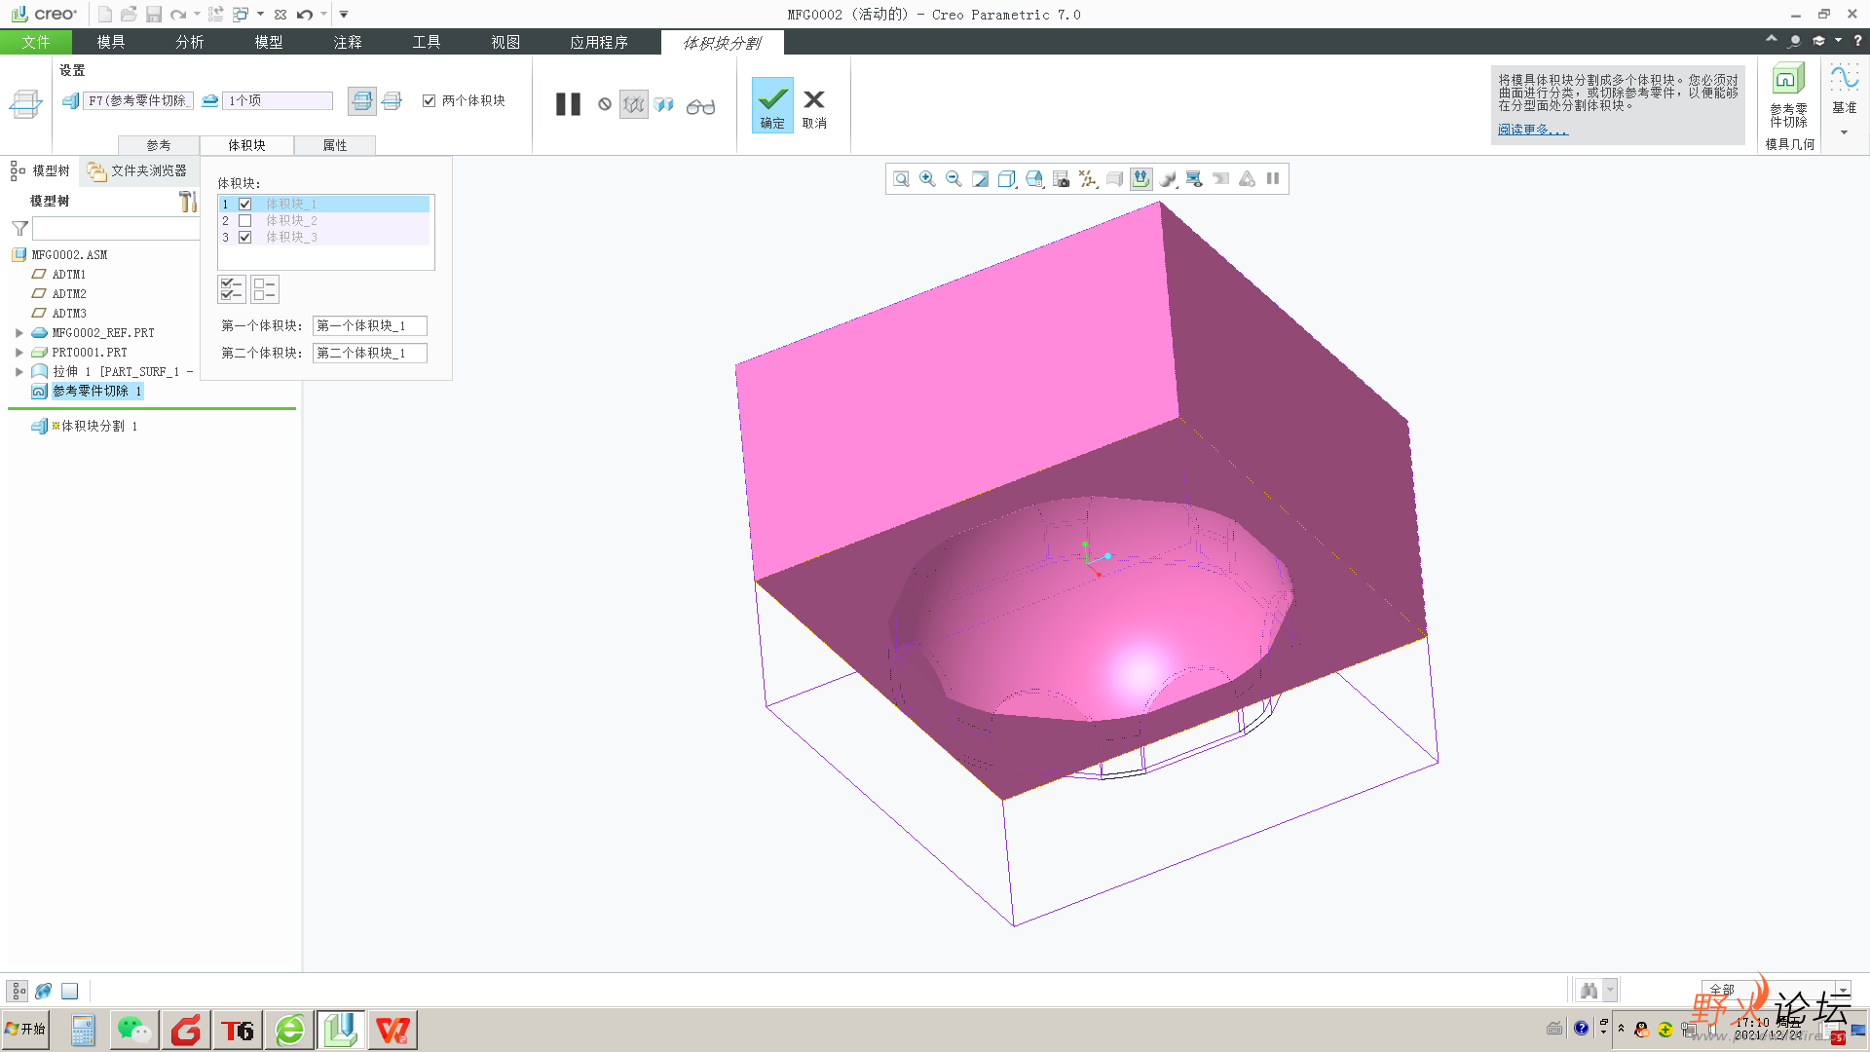Open the undo history dropdown arrow
This screenshot has height=1052, width=1870.
323,15
